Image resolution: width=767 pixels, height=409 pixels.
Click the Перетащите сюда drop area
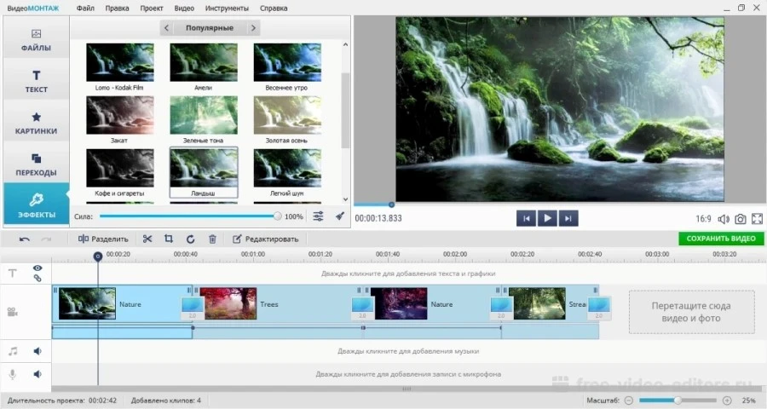[x=691, y=312]
